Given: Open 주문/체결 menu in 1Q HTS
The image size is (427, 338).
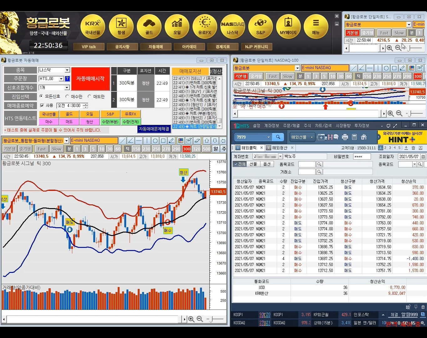Looking at the screenshot, I should 291,125.
